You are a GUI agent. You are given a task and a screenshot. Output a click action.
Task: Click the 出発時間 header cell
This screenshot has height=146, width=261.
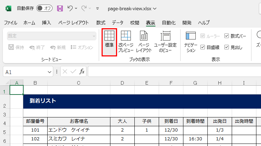244,122
